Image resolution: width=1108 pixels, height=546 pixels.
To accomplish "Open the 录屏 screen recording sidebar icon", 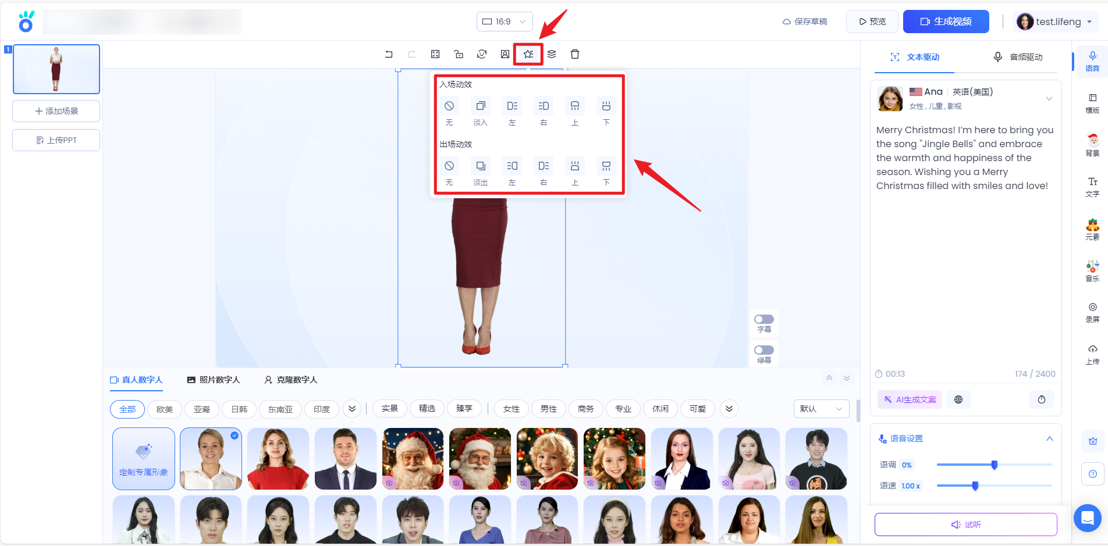I will [1092, 312].
